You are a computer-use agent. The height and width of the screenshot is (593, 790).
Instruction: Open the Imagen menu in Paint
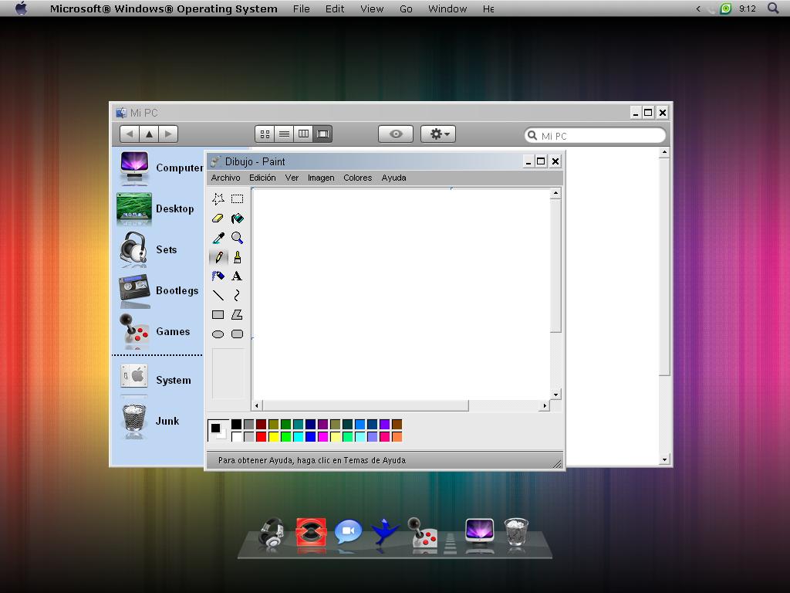point(321,178)
